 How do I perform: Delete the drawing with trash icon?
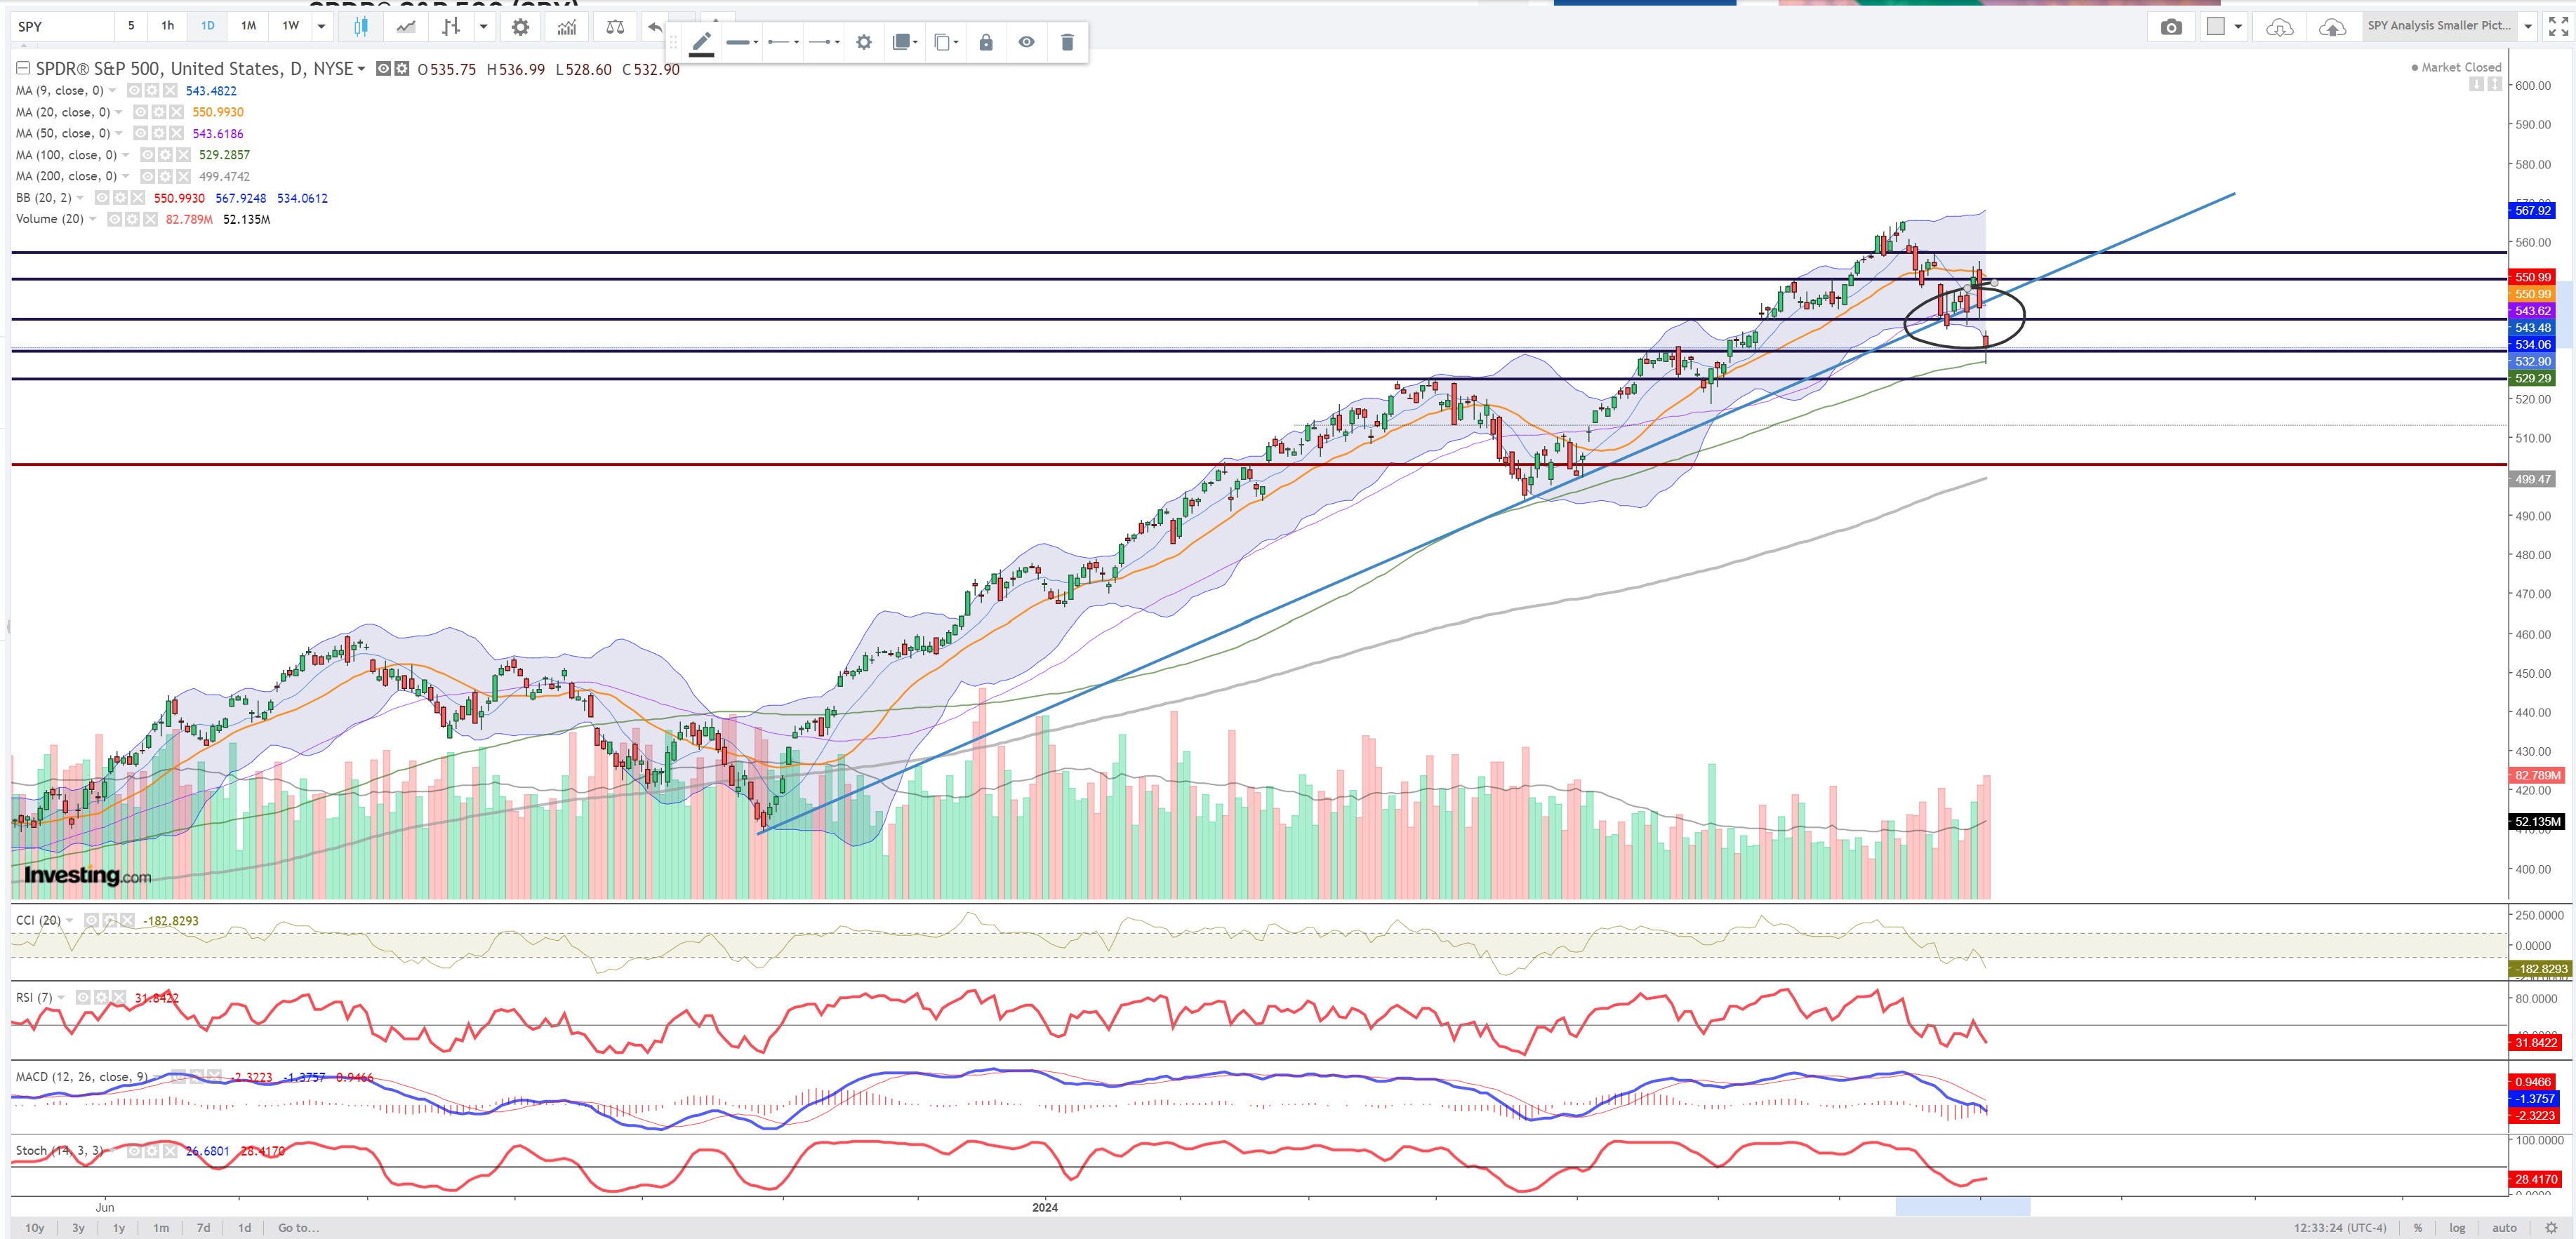1067,42
